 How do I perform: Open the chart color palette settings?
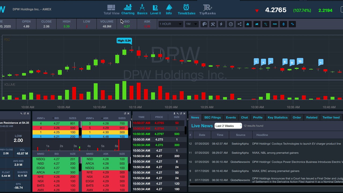coord(204,24)
